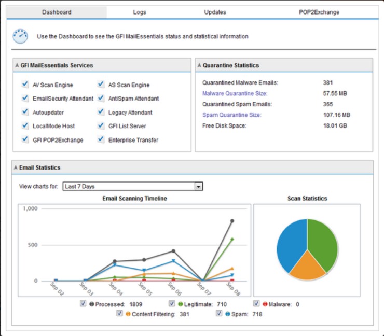The height and width of the screenshot is (336, 384).
Task: Open the Dashboard tab
Action: [x=57, y=12]
